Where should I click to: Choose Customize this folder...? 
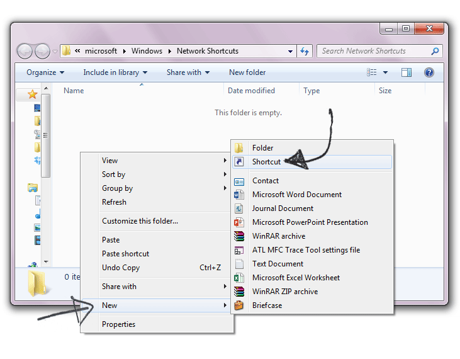[164, 220]
